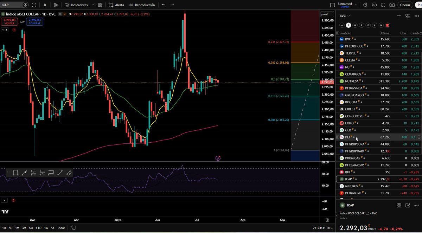Collapse the indicator legend showing 4
The height and width of the screenshot is (233, 422).
(4, 30)
